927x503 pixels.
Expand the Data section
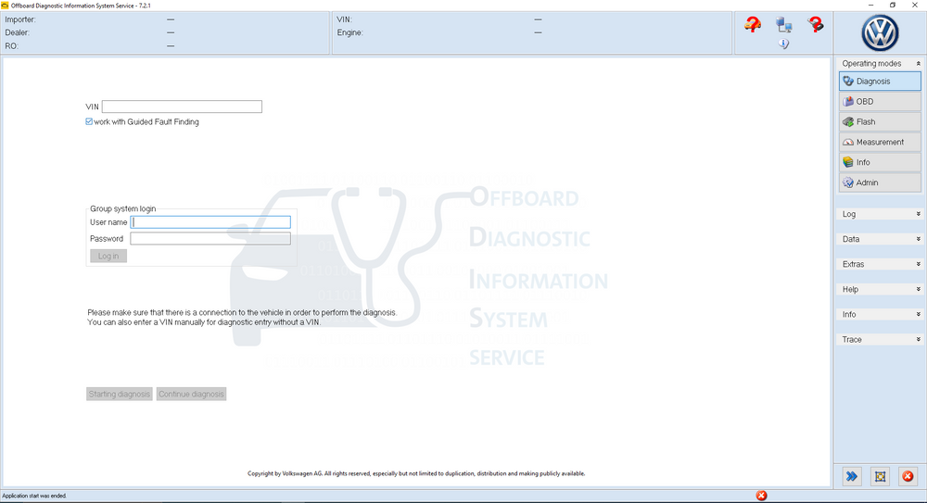[880, 239]
